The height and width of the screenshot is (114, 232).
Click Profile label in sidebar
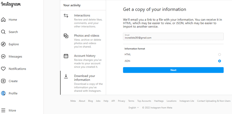click(x=13, y=93)
